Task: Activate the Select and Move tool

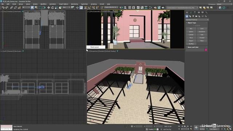Action: point(48,8)
